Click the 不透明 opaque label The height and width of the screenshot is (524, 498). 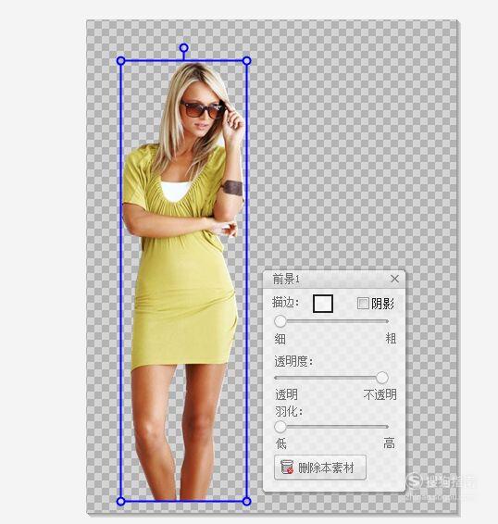pos(380,394)
